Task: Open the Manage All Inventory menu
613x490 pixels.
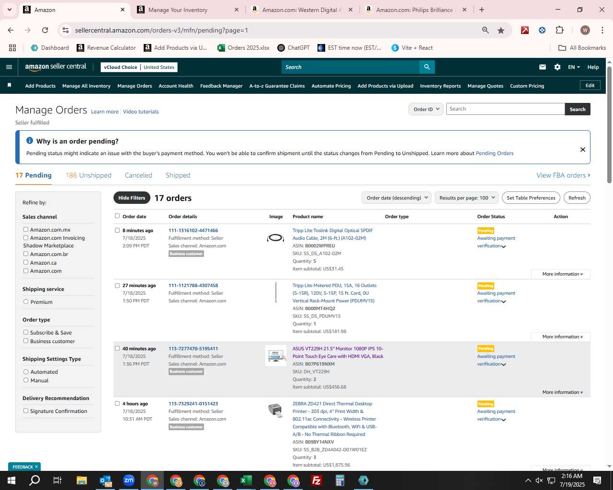Action: 86,86
